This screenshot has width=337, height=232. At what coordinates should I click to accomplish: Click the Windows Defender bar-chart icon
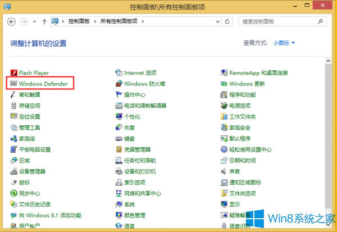pyautogui.click(x=13, y=84)
